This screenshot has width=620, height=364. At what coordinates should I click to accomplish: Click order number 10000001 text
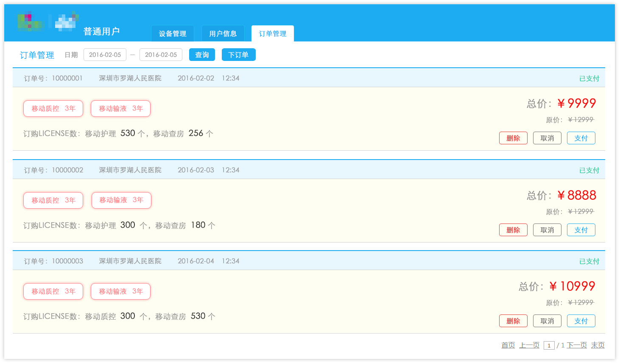click(67, 78)
